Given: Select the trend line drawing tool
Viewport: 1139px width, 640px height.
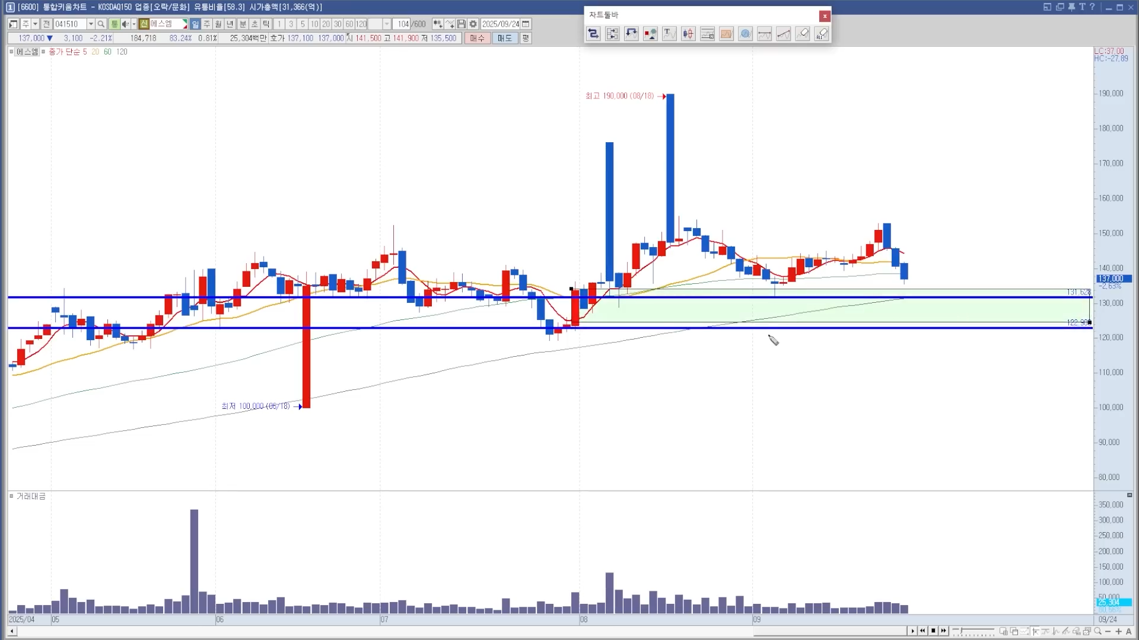Looking at the screenshot, I should tap(784, 34).
